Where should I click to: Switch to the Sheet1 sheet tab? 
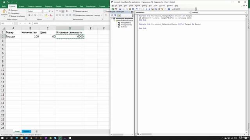(17, 131)
